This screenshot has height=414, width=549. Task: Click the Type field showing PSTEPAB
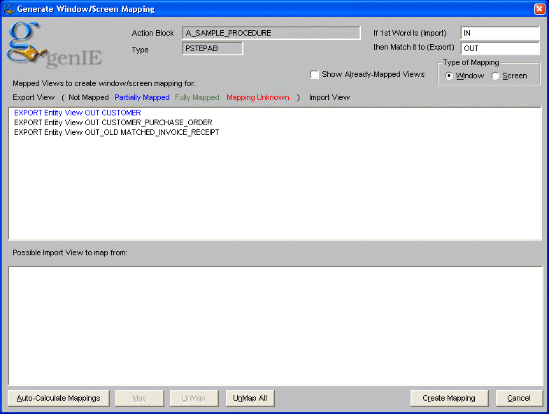point(213,48)
